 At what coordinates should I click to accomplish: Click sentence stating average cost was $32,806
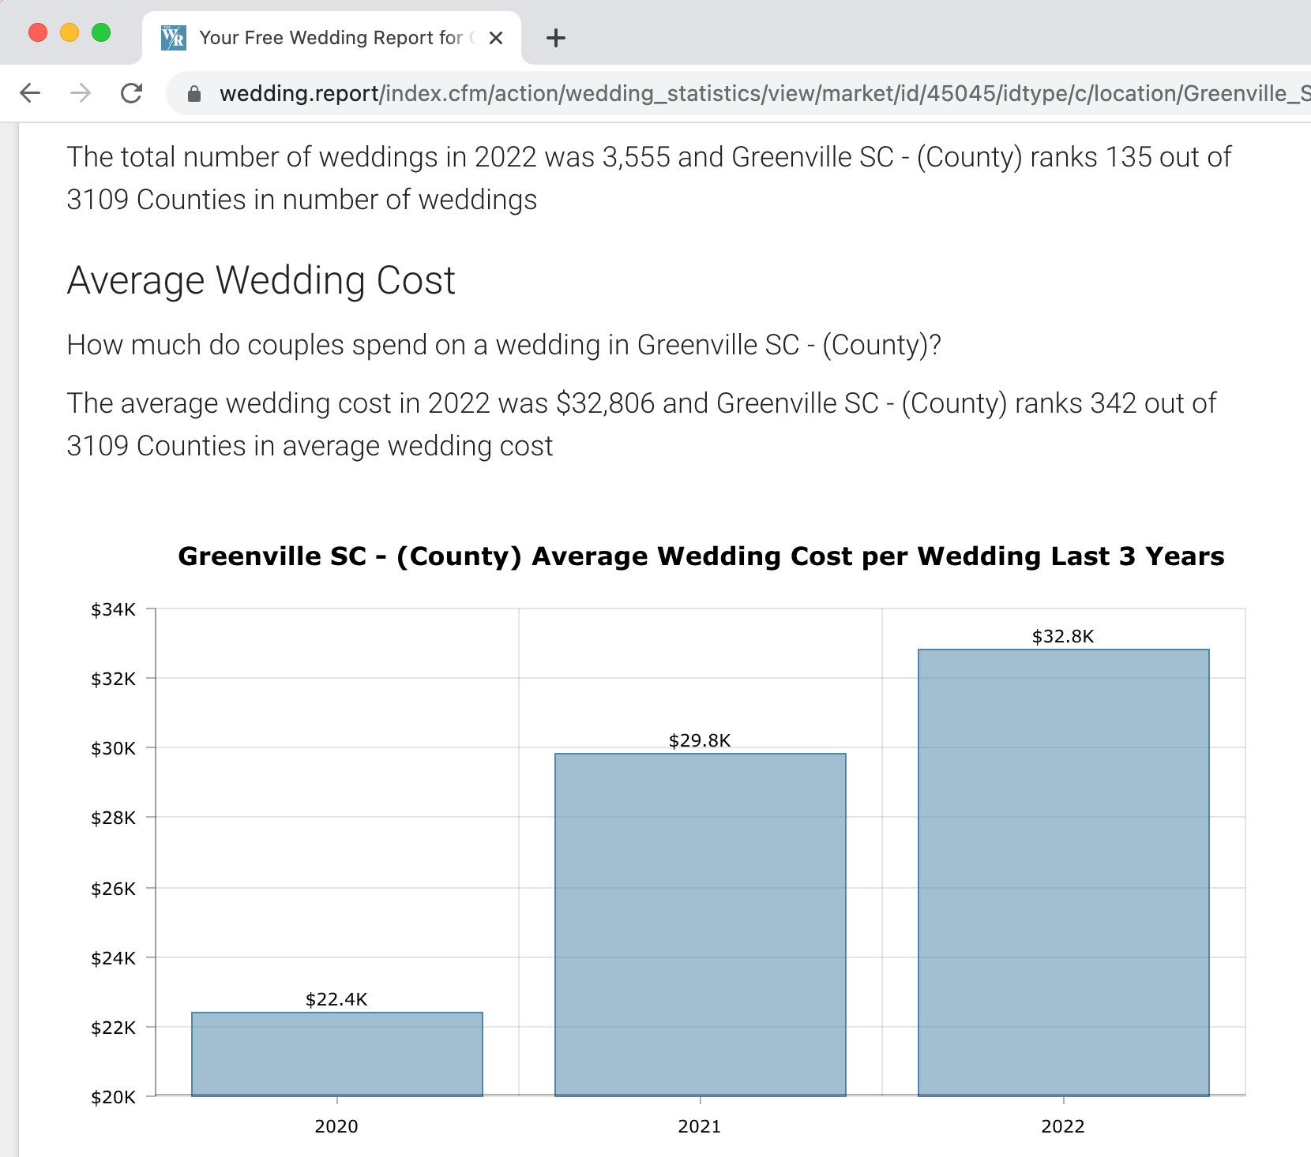[x=641, y=425]
